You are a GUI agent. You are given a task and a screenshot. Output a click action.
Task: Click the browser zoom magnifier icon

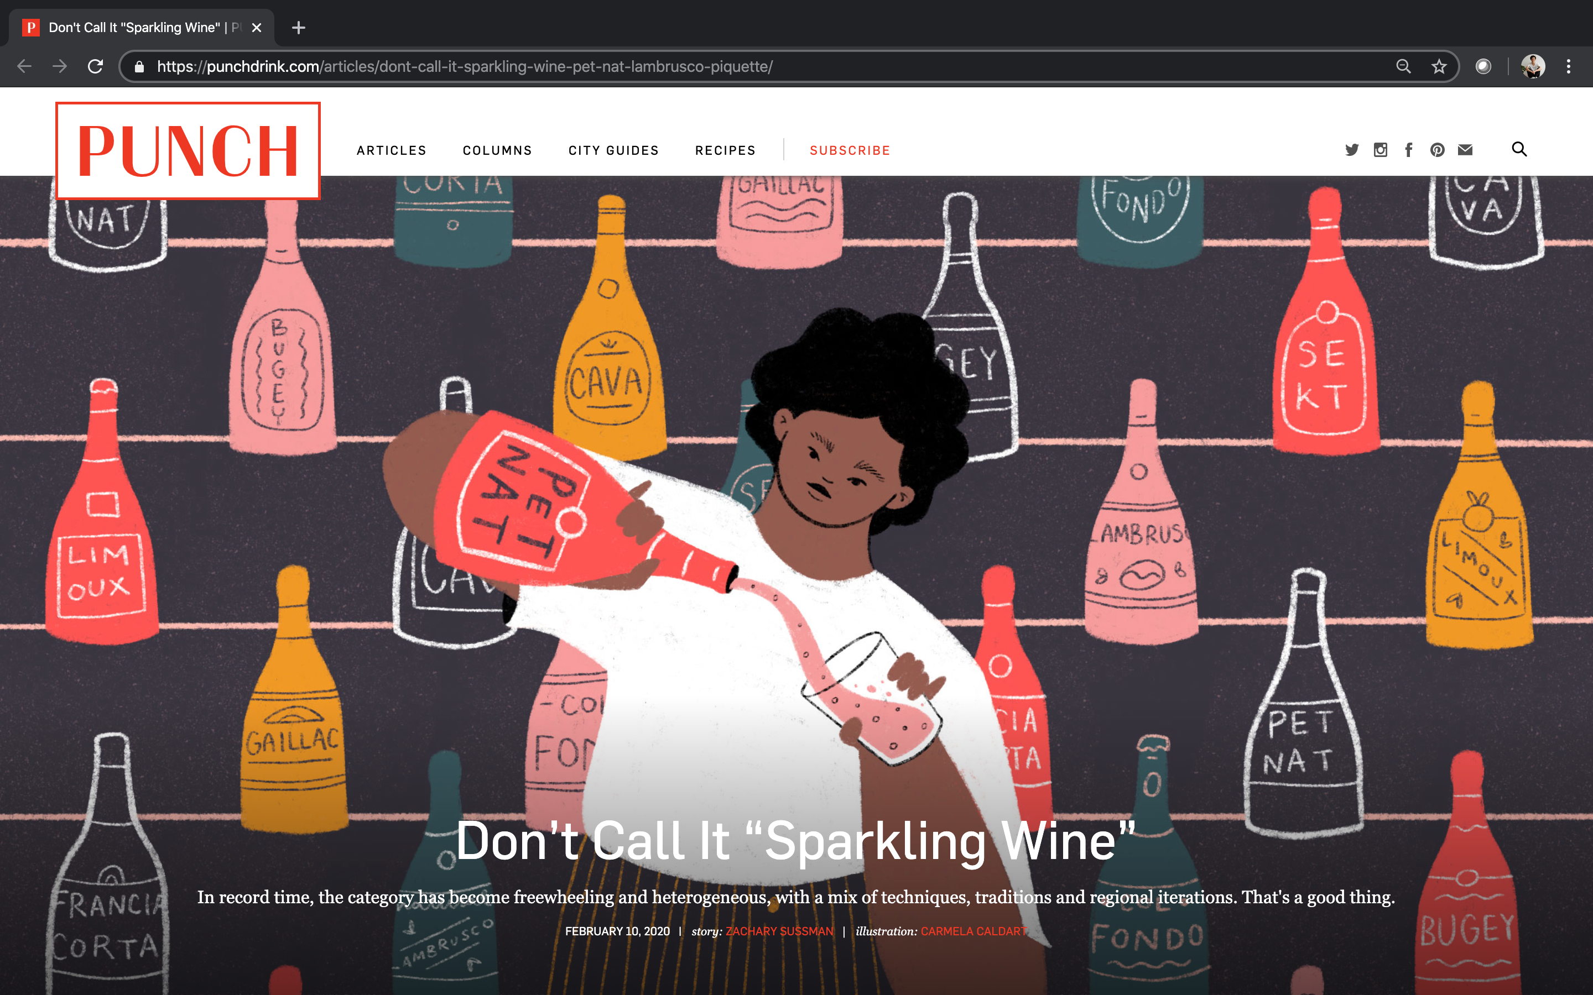(x=1403, y=66)
